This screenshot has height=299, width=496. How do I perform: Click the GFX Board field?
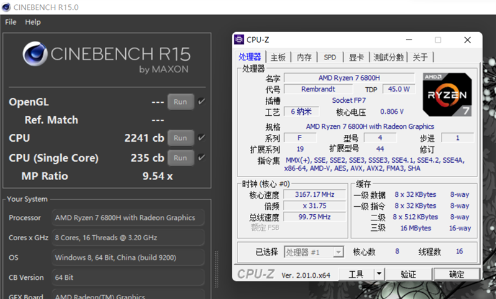[128, 294]
